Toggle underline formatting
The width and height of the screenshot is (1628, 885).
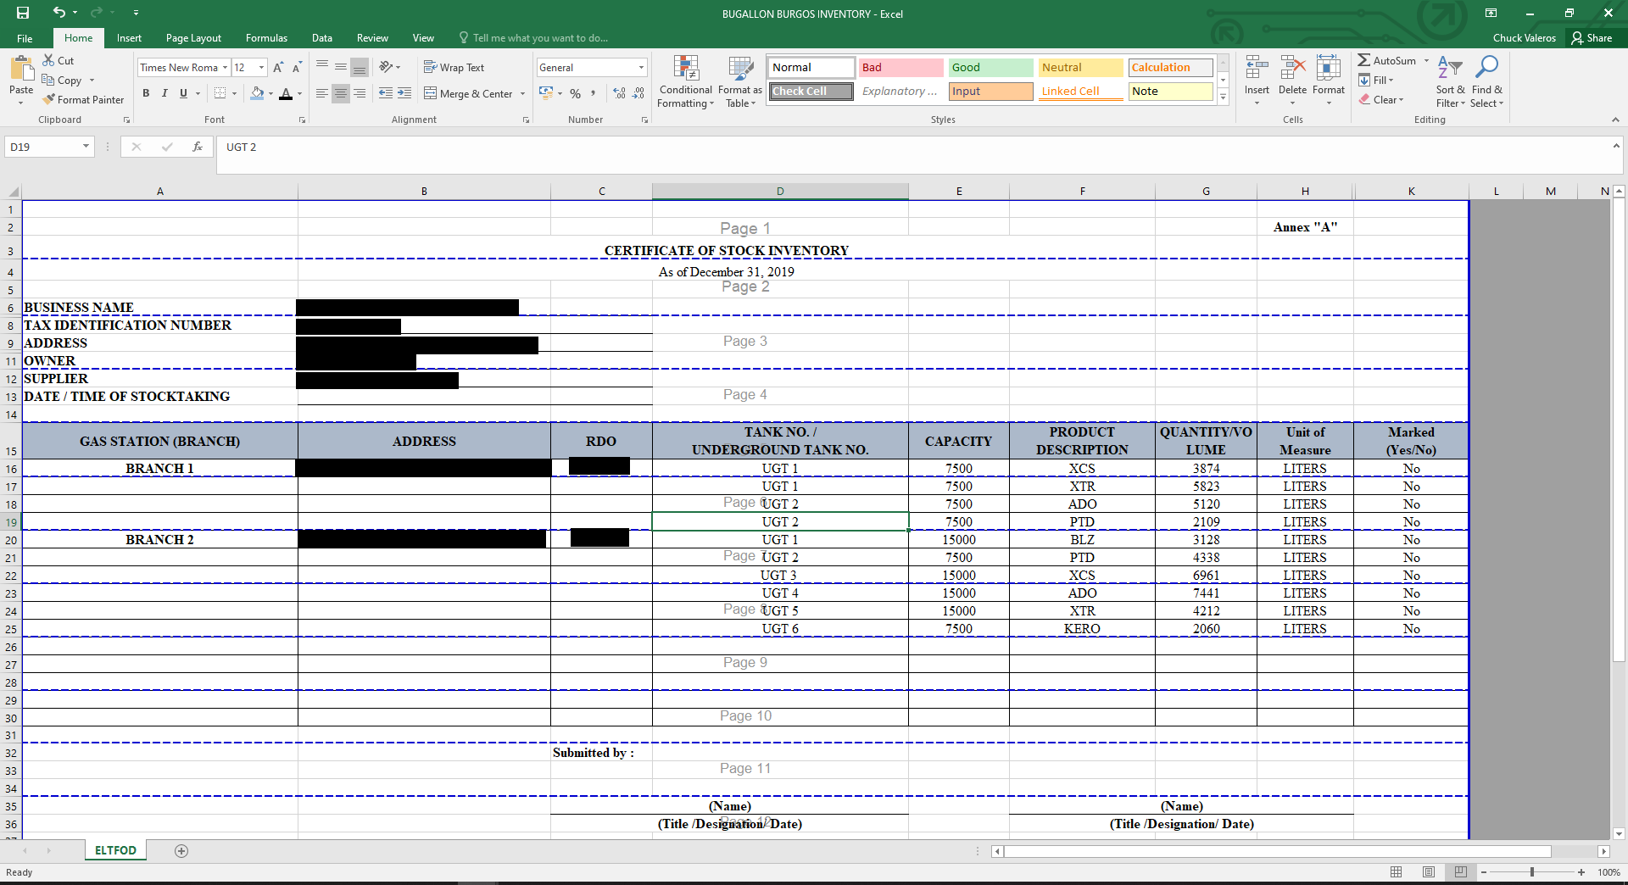tap(183, 93)
